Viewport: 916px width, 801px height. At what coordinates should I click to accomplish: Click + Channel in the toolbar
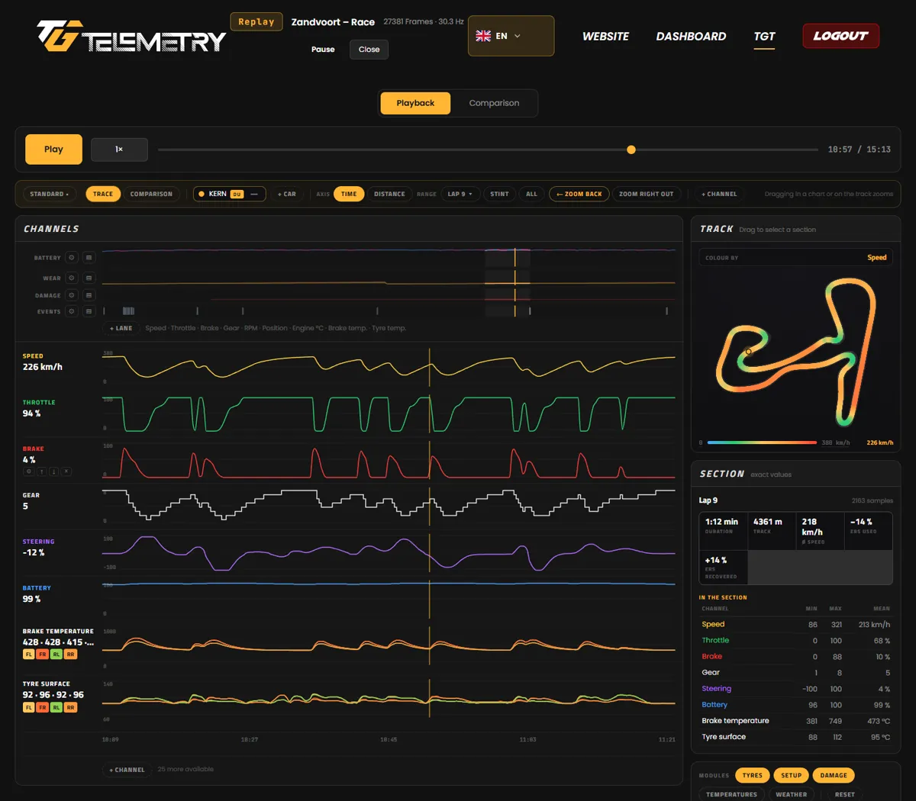click(x=719, y=194)
